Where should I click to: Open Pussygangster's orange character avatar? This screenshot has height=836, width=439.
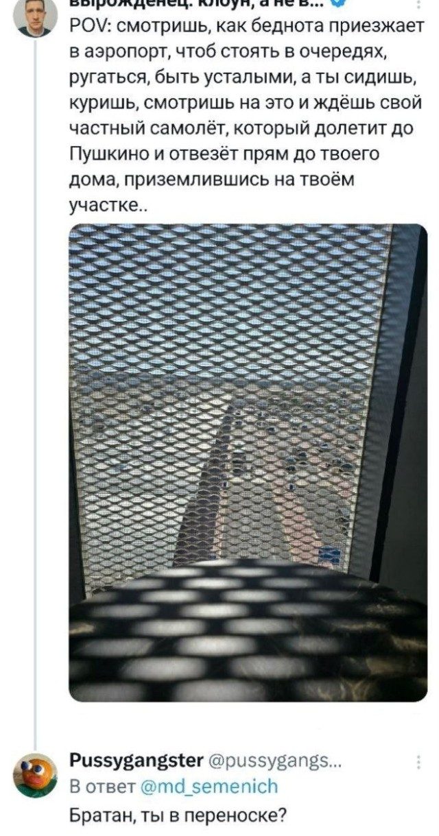click(35, 774)
